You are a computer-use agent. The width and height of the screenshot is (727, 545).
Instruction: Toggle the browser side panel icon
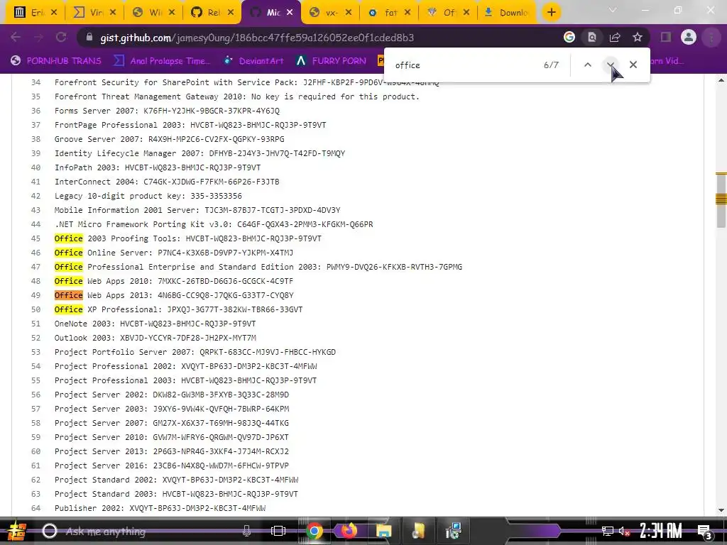point(666,37)
